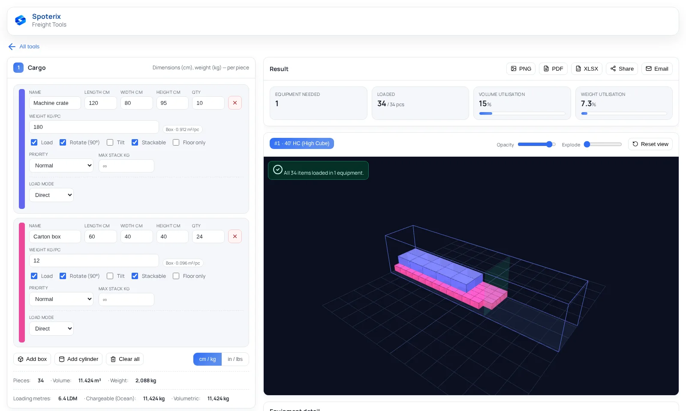The height and width of the screenshot is (411, 686).
Task: Toggle Load checkbox for Carton box
Action: pos(34,276)
